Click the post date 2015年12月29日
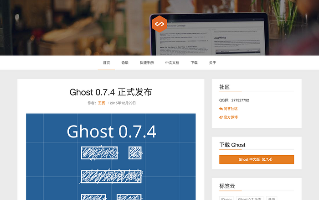The image size is (319, 200). point(123,103)
